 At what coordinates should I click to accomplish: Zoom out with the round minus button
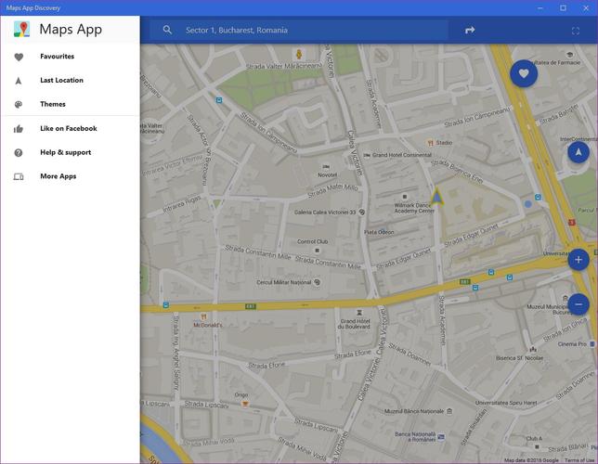click(578, 304)
